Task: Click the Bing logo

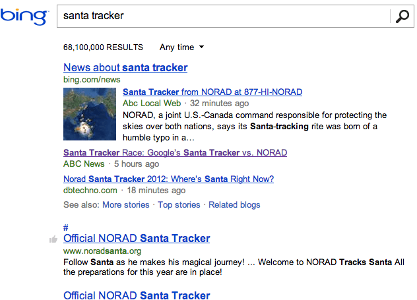Action: coord(24,16)
